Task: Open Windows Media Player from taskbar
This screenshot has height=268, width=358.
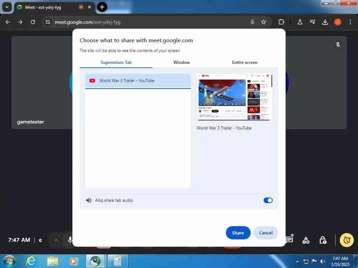Action: 73,261
